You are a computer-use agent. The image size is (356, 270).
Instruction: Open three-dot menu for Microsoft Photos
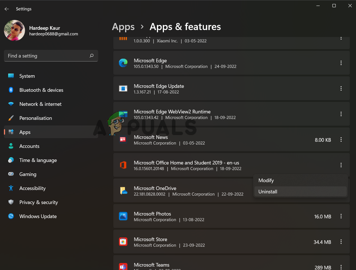coord(341,216)
